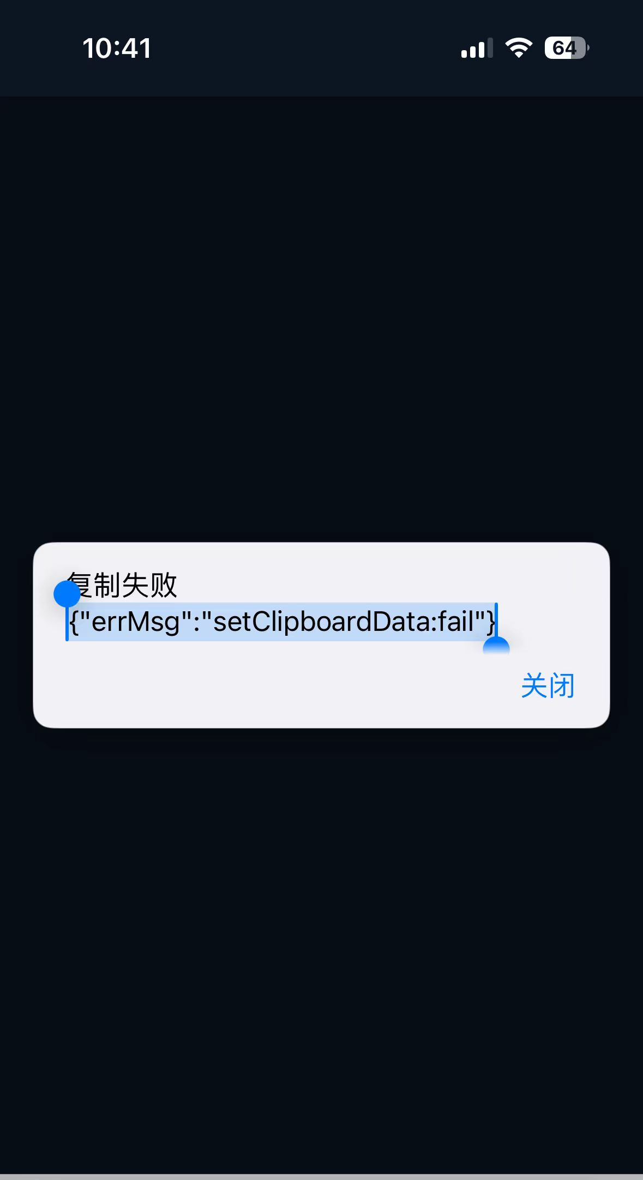This screenshot has height=1180, width=643.
Task: Tap the cellular signal bars icon
Action: (477, 48)
